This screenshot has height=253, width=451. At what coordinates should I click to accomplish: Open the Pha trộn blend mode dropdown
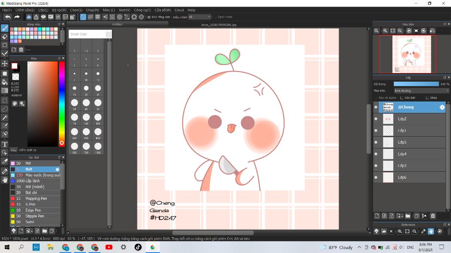(x=421, y=90)
